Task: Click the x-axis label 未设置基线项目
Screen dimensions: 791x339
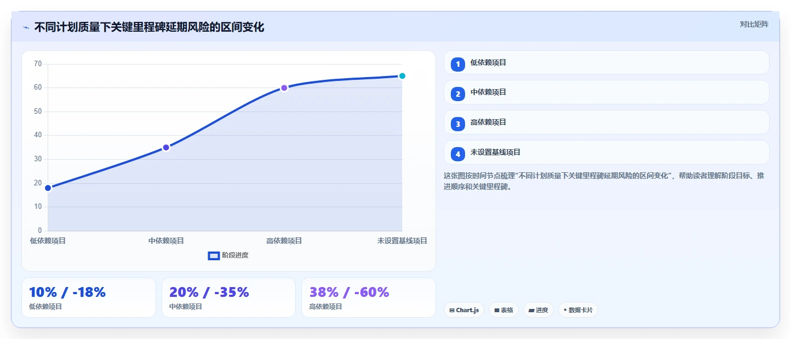Action: click(x=402, y=241)
